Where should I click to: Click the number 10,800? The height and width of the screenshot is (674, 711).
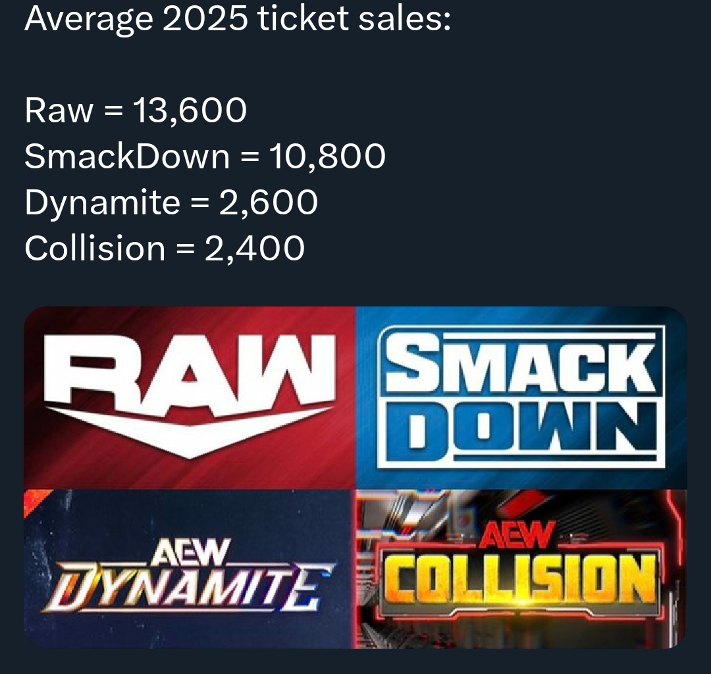tap(328, 156)
